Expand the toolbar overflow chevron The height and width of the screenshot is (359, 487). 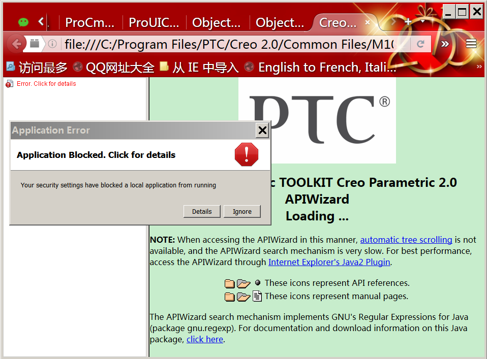pos(445,44)
